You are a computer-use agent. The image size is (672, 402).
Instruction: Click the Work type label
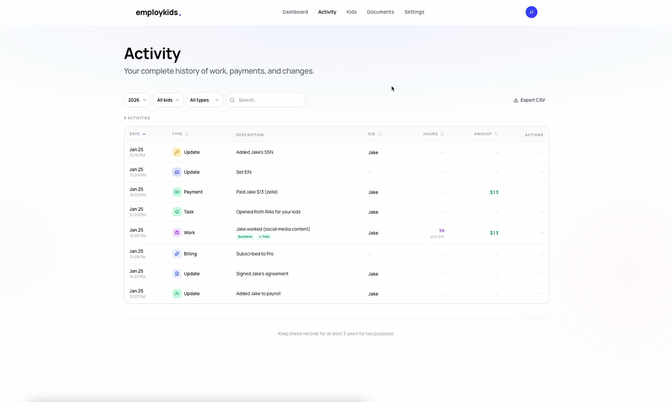coord(189,233)
